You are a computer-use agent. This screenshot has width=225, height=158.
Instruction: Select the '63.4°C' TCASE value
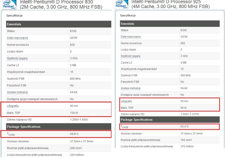(185, 127)
